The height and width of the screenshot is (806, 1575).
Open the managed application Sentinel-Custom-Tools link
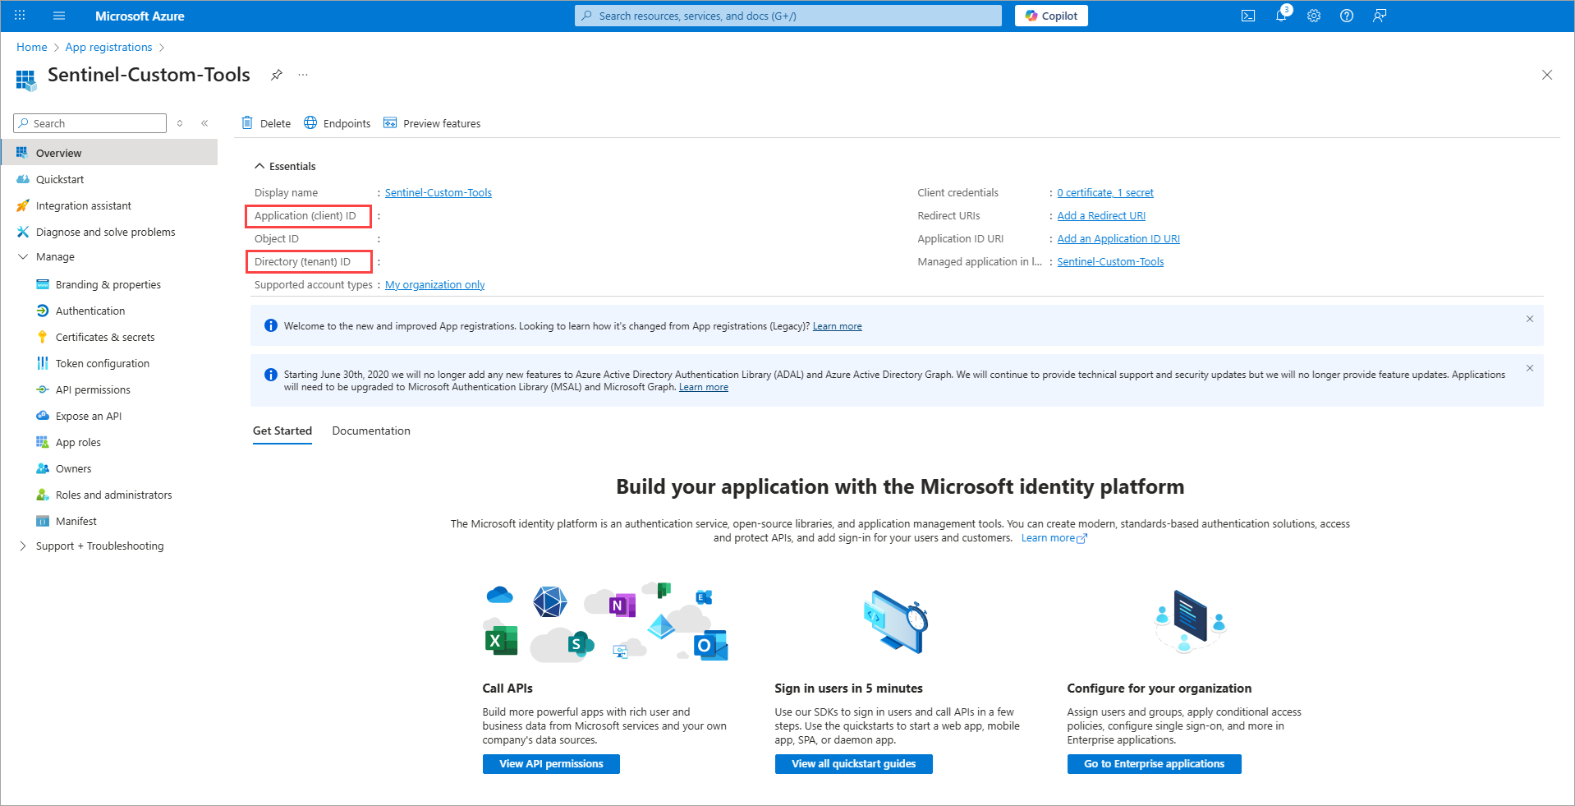pyautogui.click(x=1110, y=262)
